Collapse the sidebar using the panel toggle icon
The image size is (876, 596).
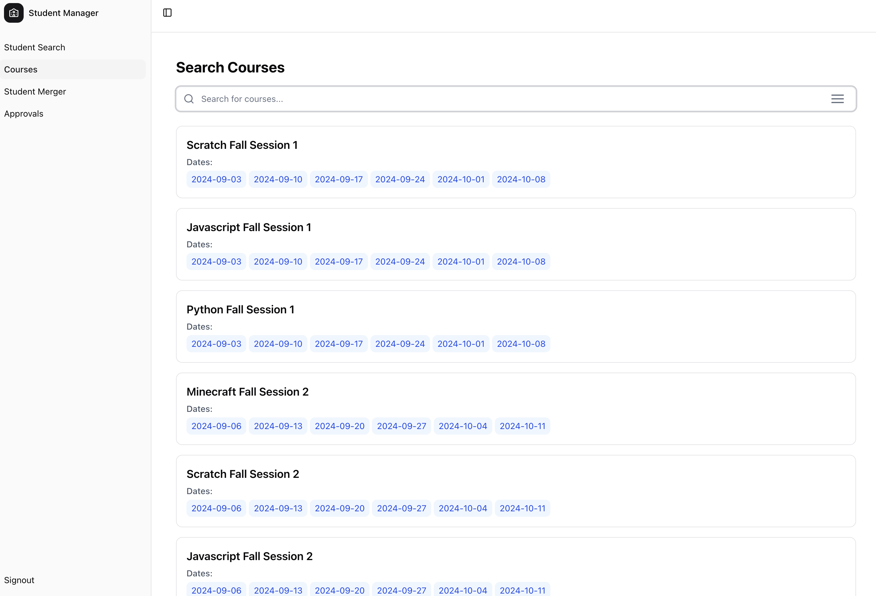167,13
